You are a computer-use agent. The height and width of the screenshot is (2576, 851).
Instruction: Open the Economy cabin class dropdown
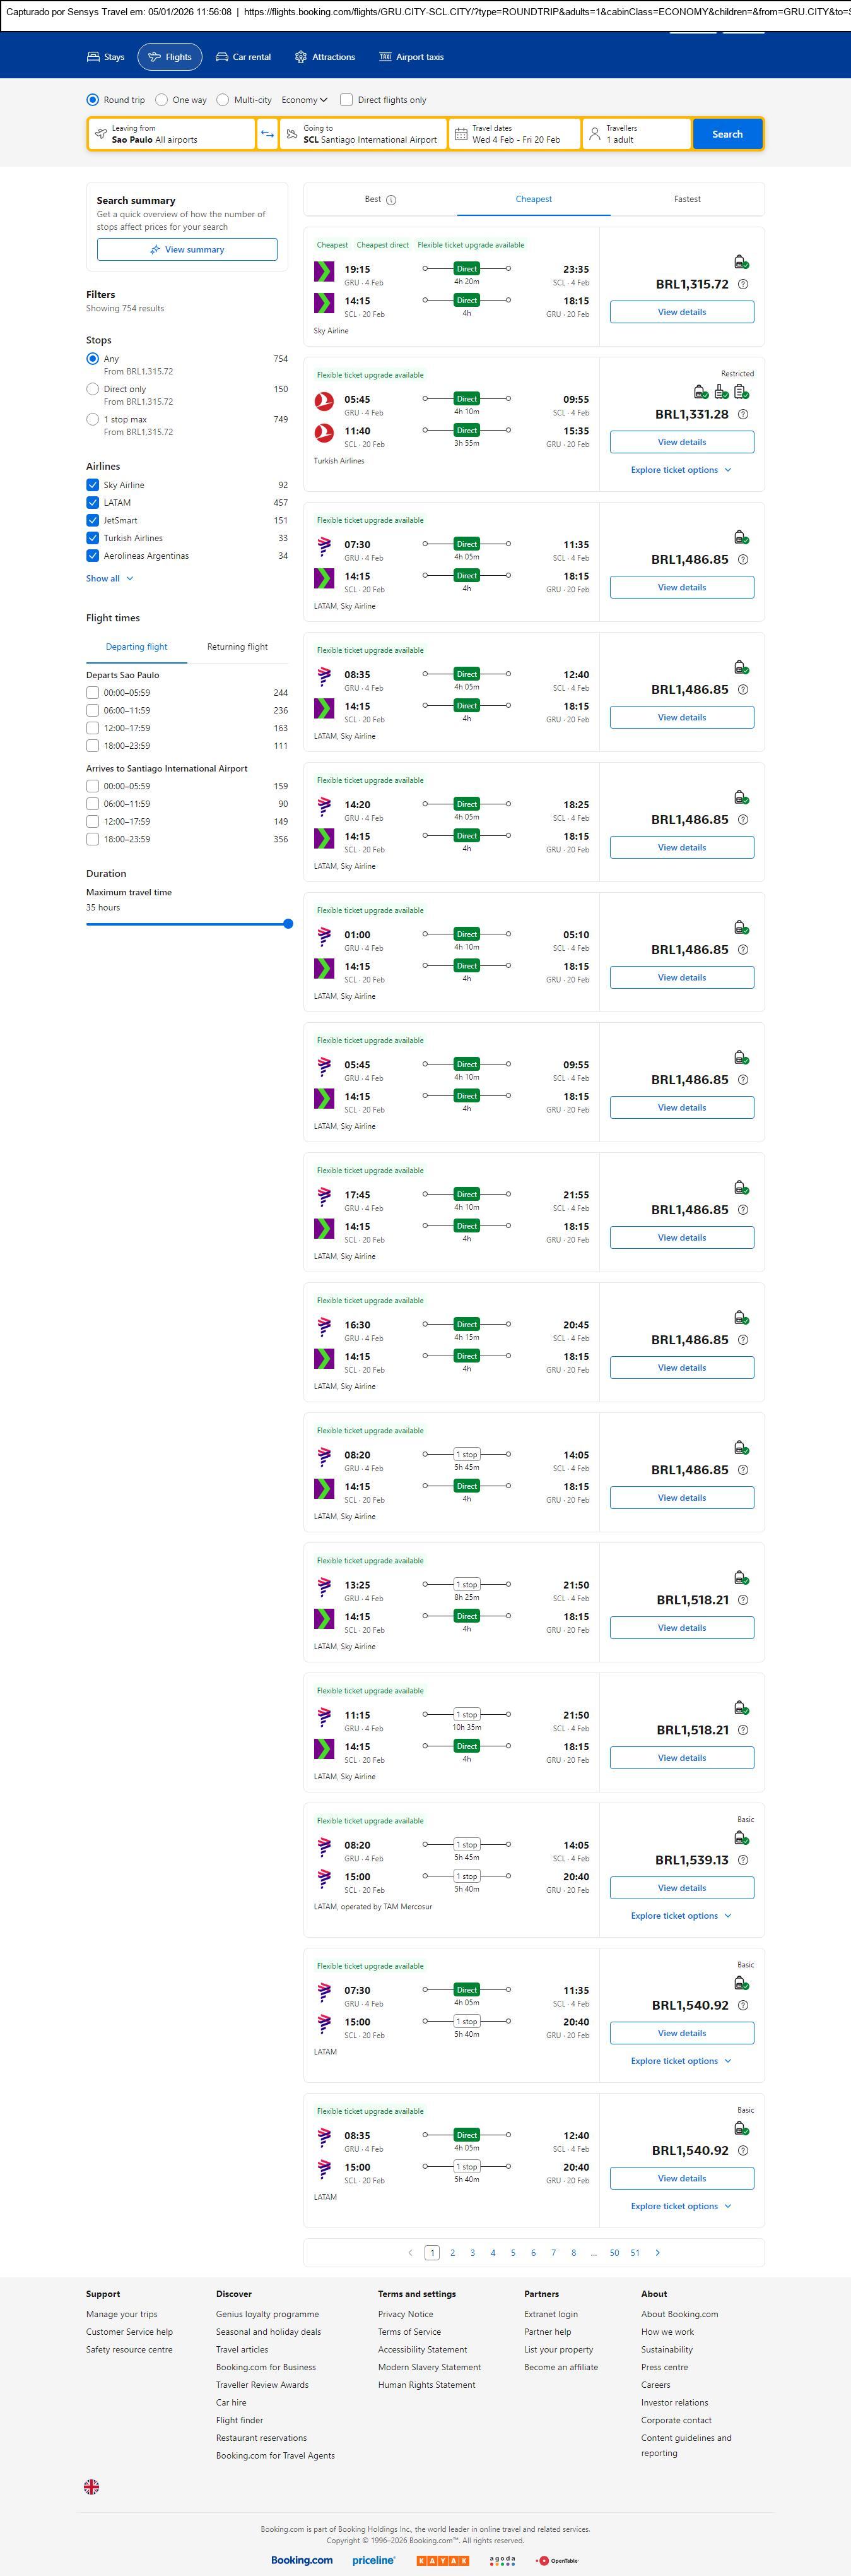click(303, 100)
